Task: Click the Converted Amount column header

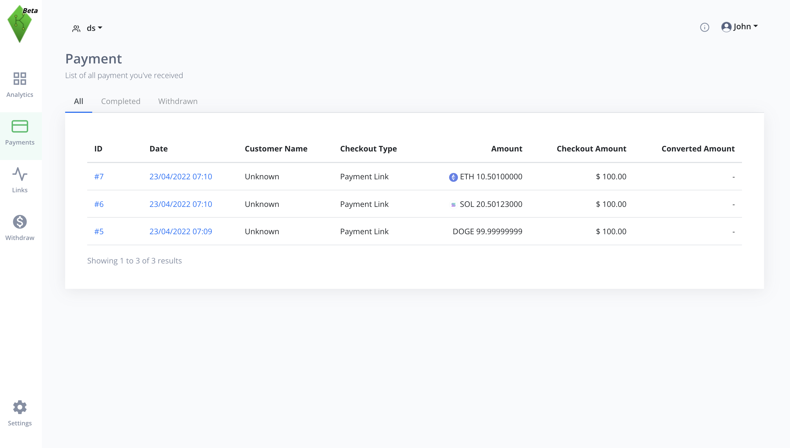Action: click(x=698, y=149)
